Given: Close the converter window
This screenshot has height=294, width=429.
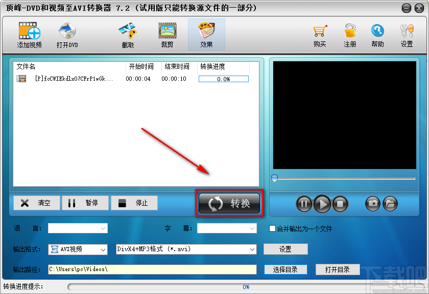Looking at the screenshot, I should pos(419,8).
